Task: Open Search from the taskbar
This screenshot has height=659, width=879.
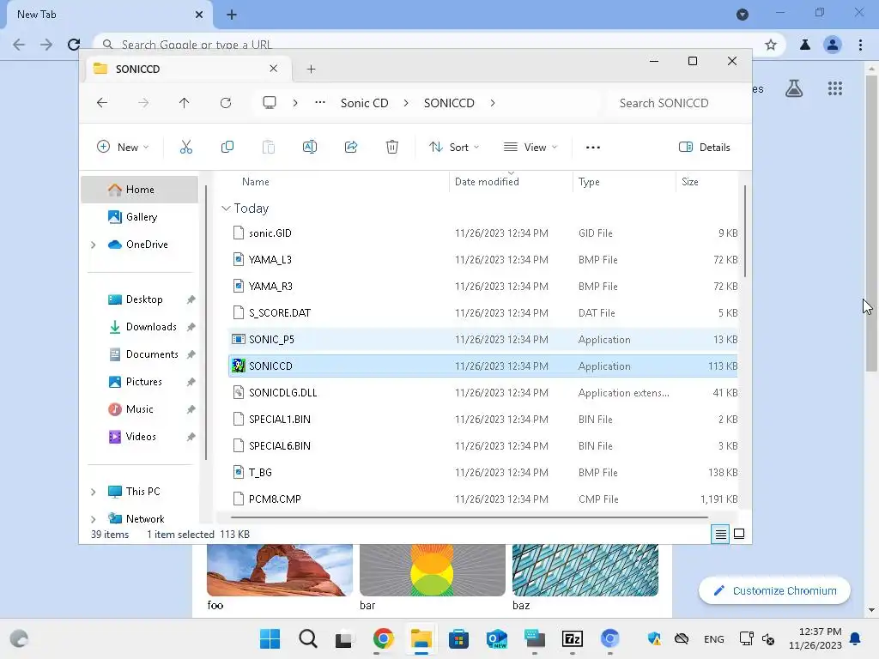Action: tap(308, 638)
